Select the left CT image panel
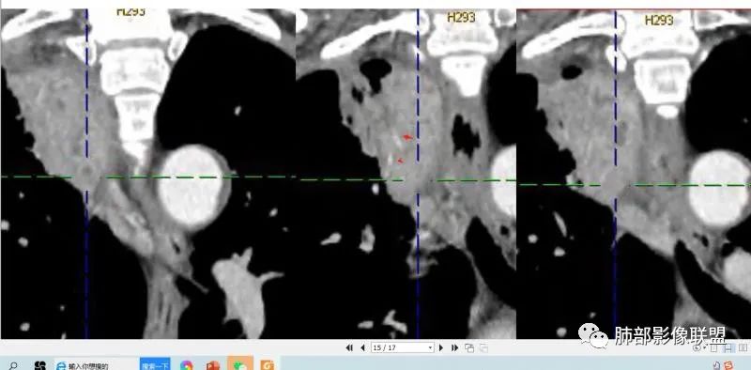Image resolution: width=751 pixels, height=370 pixels. tap(147, 174)
